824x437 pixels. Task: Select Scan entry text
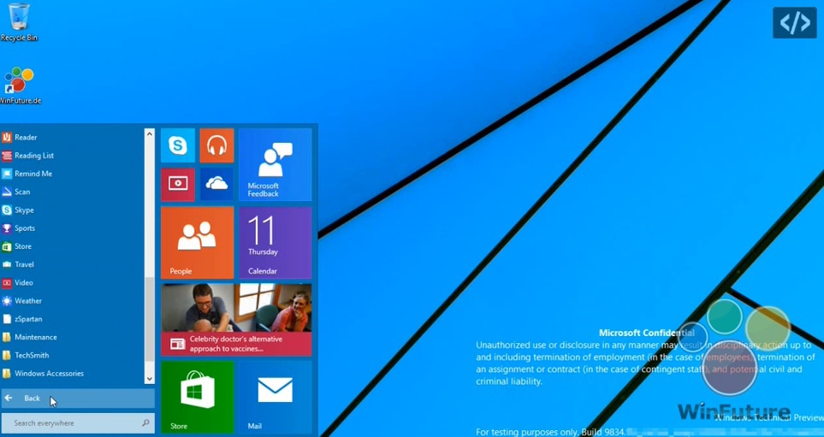point(22,192)
